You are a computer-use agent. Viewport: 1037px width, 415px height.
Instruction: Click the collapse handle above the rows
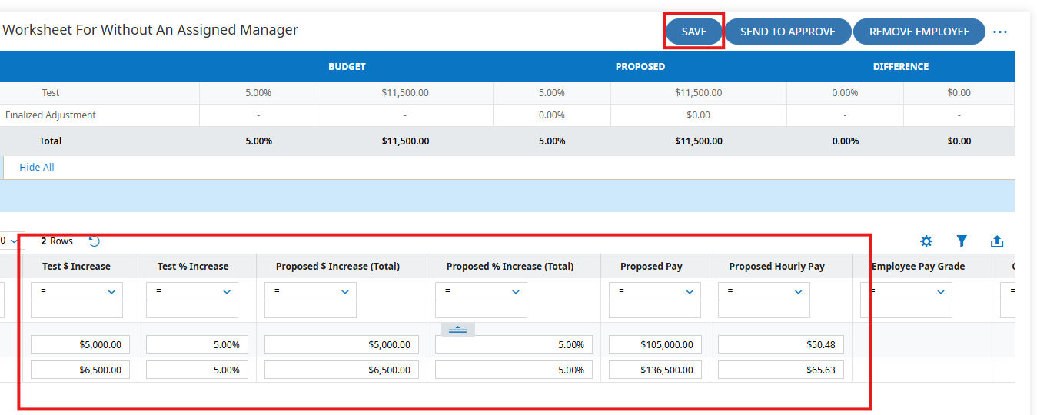pos(457,330)
